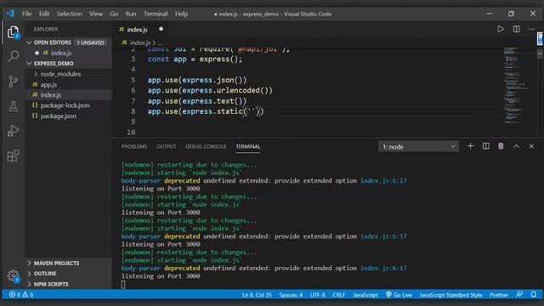Click Spaces: 4 indentation setting
544x306 pixels.
click(291, 295)
